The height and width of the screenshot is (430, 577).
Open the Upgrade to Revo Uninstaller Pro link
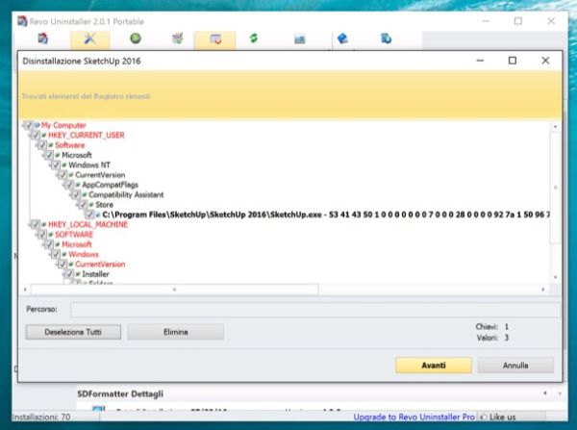(x=414, y=417)
